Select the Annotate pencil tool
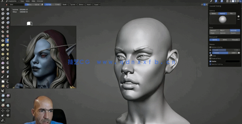 (x=3, y=120)
